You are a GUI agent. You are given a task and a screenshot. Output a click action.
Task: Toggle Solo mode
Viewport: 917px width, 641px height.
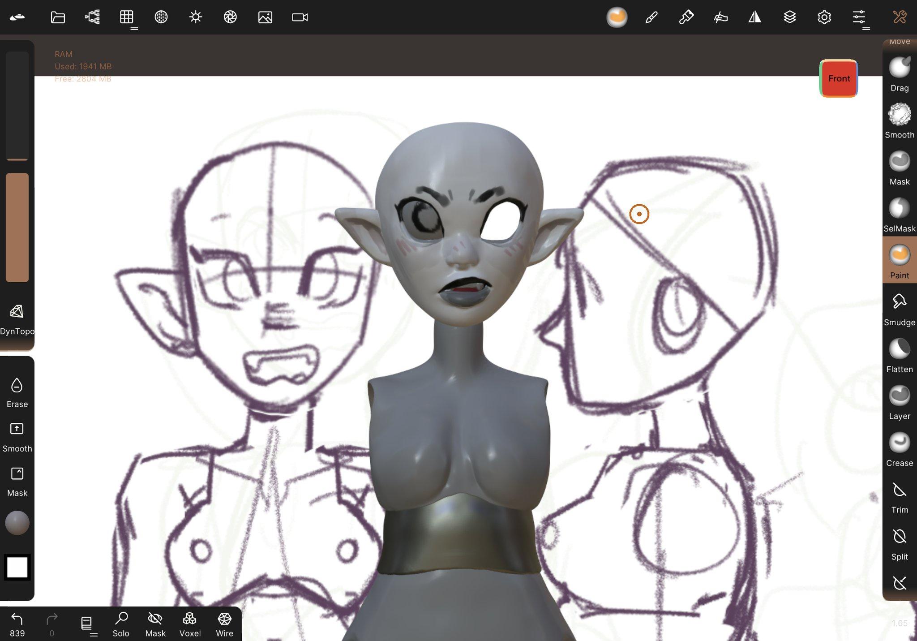click(x=121, y=624)
